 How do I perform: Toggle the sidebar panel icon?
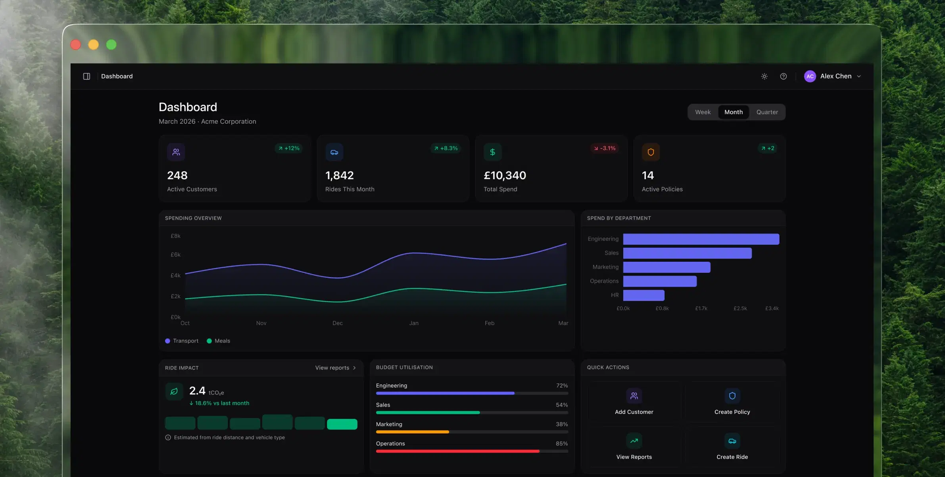(x=86, y=76)
